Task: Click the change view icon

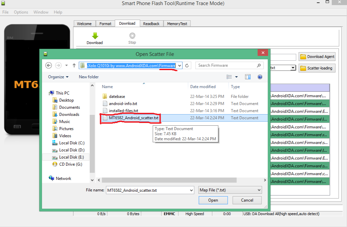Action: (x=229, y=77)
